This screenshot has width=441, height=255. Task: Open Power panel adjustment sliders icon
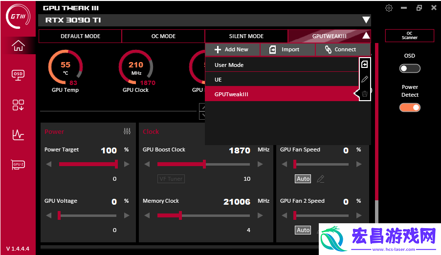[x=127, y=131]
